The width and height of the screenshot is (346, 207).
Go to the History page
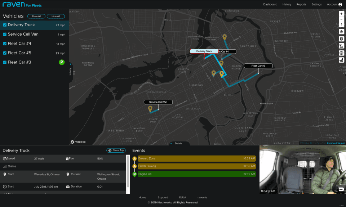click(x=287, y=4)
